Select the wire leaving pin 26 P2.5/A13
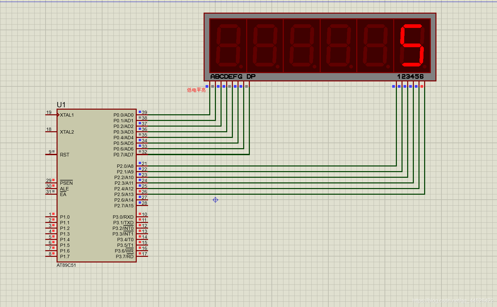497x307 pixels. (x=286, y=194)
